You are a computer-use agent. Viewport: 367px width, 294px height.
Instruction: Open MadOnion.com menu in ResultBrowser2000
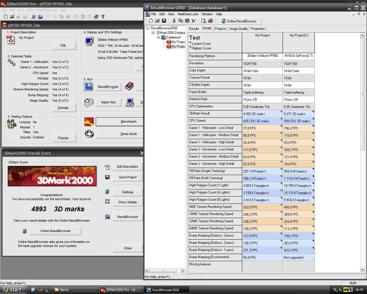click(188, 14)
